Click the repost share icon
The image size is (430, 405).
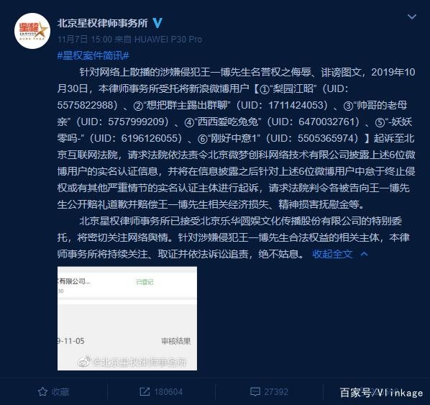pyautogui.click(x=145, y=391)
